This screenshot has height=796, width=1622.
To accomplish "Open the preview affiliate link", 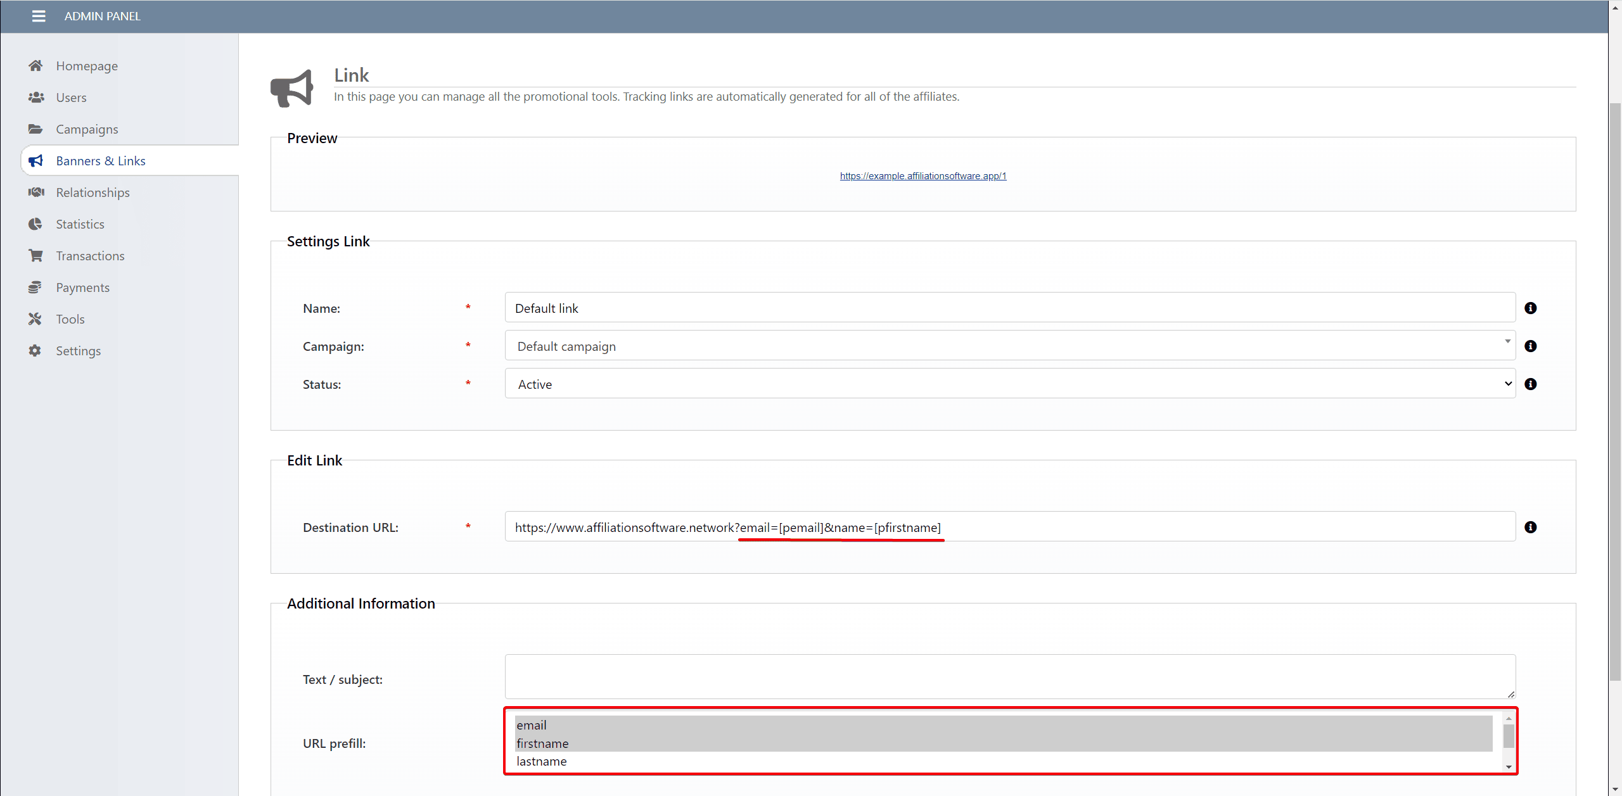I will click(923, 176).
